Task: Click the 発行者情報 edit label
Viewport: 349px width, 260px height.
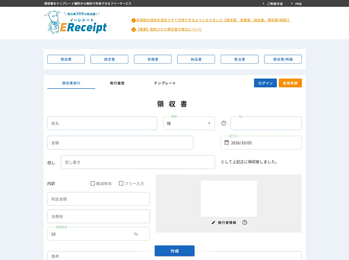Action: click(x=227, y=223)
